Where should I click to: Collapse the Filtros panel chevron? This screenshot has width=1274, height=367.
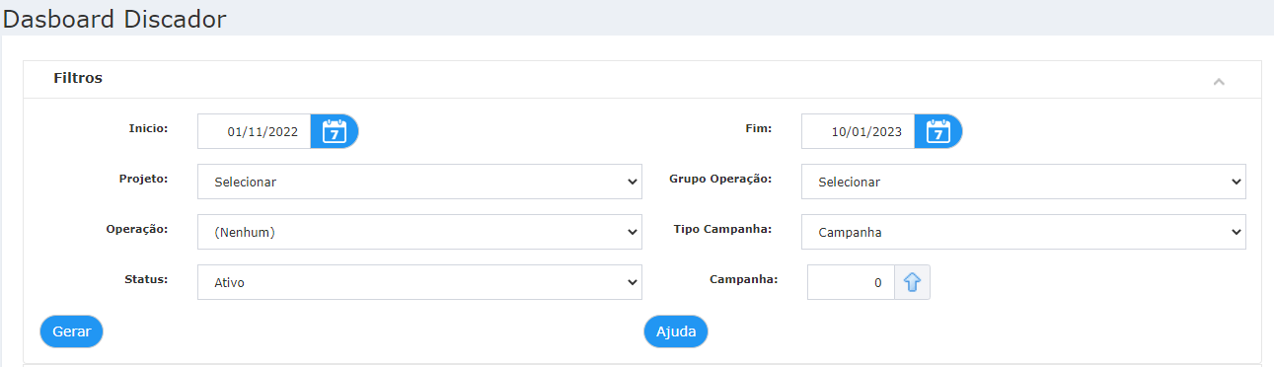coord(1219,81)
